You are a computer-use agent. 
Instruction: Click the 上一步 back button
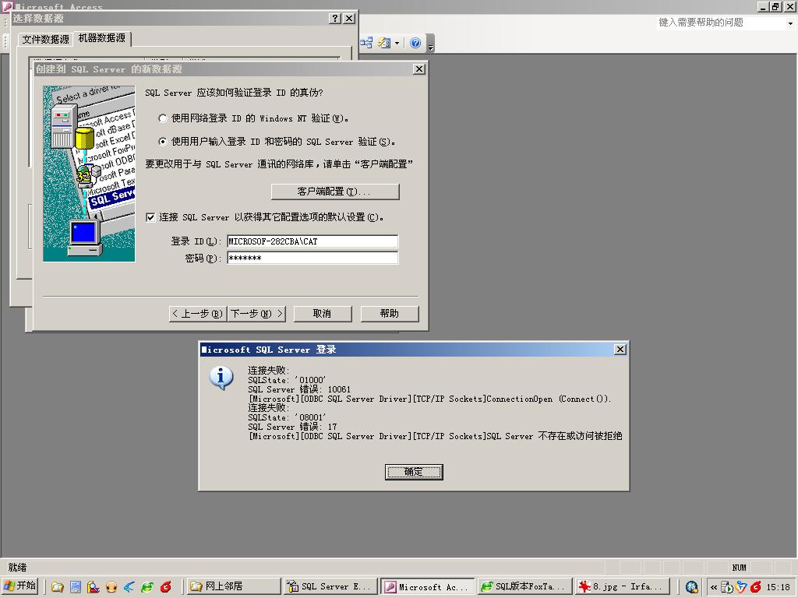(x=197, y=314)
